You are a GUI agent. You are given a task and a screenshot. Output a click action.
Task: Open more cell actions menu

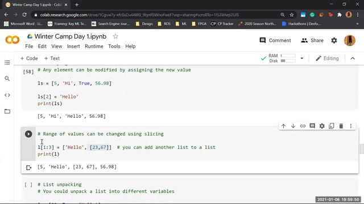351,126
